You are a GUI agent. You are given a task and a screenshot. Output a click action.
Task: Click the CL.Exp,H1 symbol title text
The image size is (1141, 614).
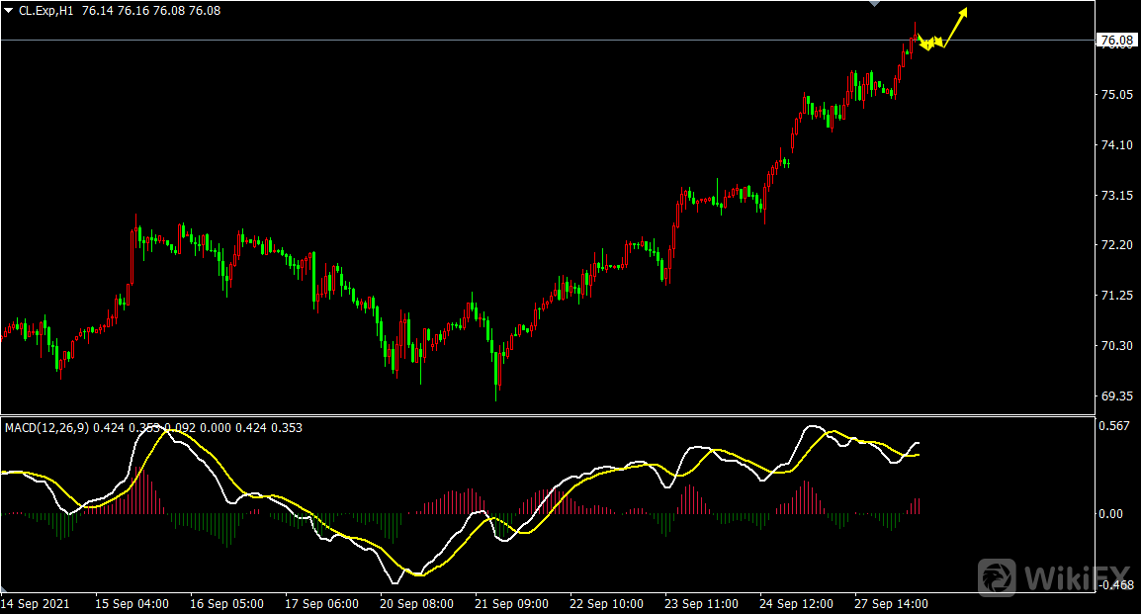(45, 11)
